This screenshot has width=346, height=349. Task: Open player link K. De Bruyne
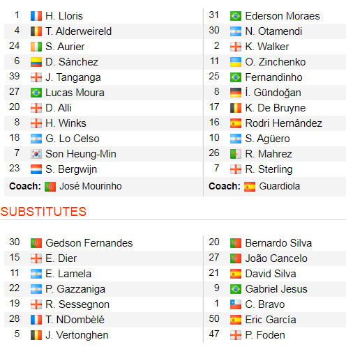point(276,108)
